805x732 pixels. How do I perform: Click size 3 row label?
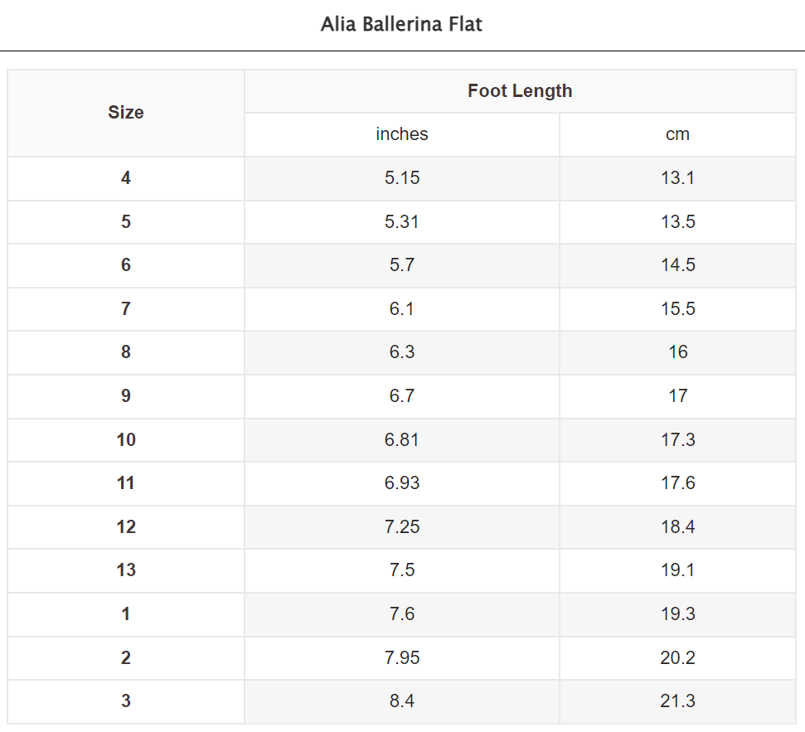126,701
